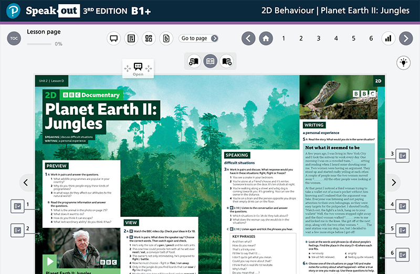Image resolution: width=420 pixels, height=274 pixels.
Task: Click the SPEAKING section heading
Action: pos(237,155)
